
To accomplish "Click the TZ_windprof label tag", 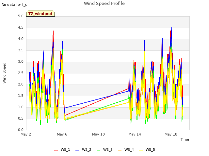I will tap(40, 13).
